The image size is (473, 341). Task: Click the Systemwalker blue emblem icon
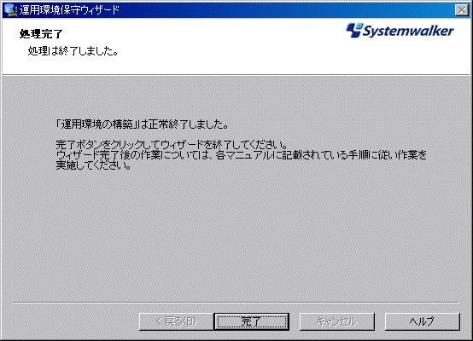click(353, 30)
